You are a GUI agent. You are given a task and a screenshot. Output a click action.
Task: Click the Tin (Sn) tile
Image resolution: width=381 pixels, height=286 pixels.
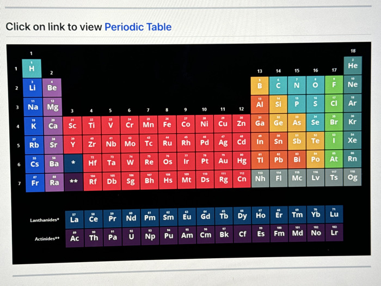(x=279, y=142)
